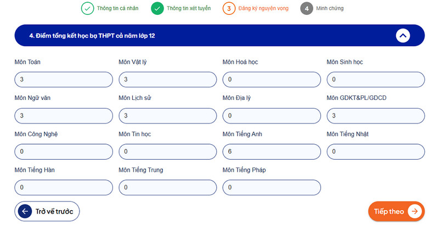This screenshot has width=439, height=225.
Task: Go to the Thông tin cá nhân step label
Action: [x=117, y=8]
